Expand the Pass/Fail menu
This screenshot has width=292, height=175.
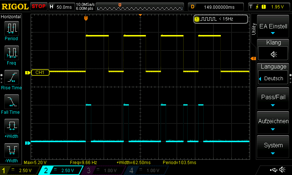pos(273,99)
